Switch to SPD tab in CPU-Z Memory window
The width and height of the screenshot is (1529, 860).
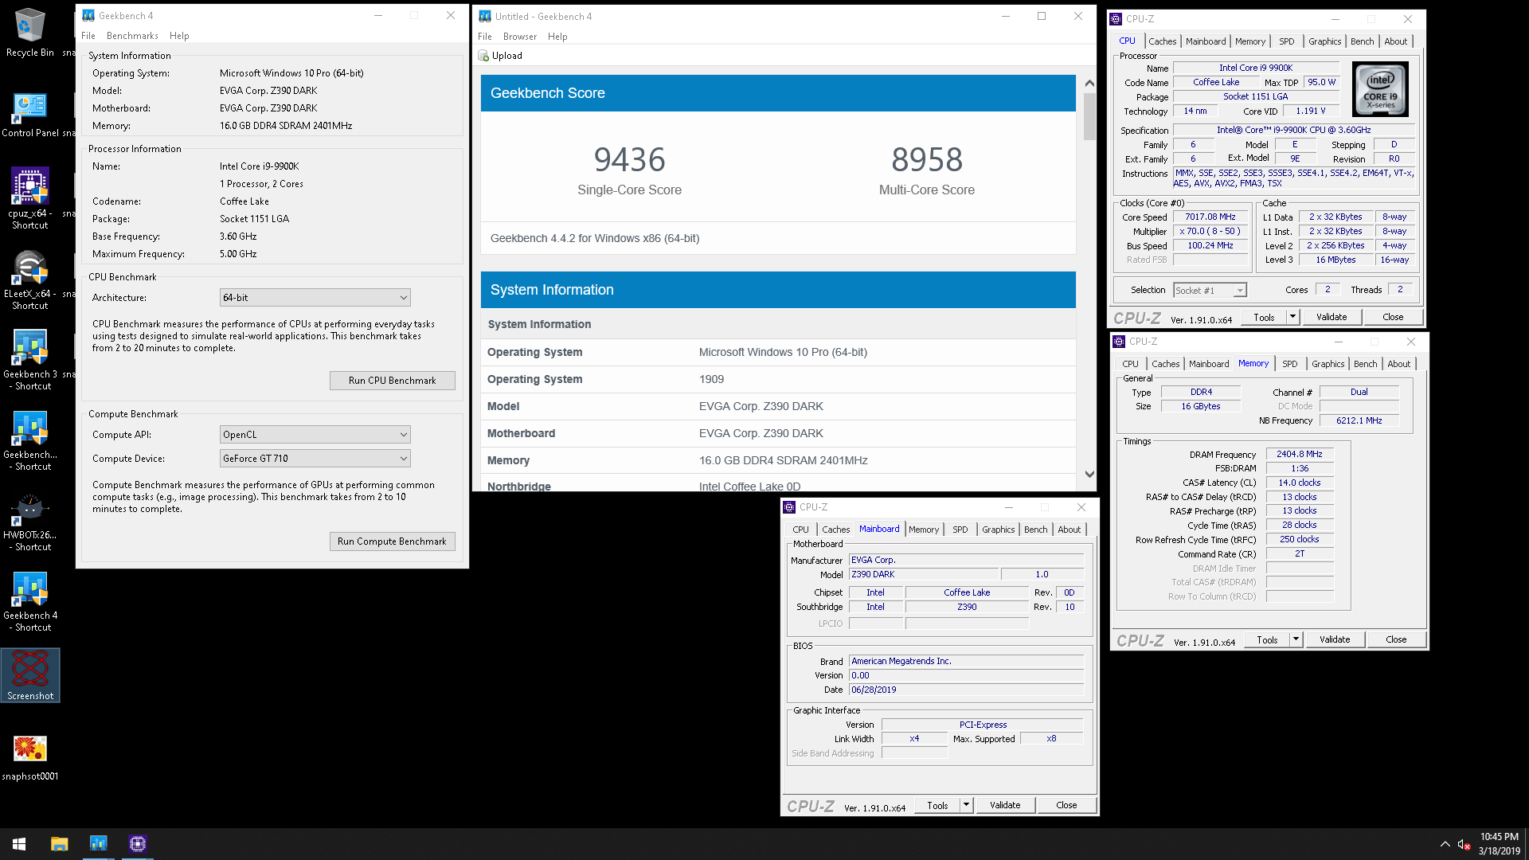coord(1289,364)
